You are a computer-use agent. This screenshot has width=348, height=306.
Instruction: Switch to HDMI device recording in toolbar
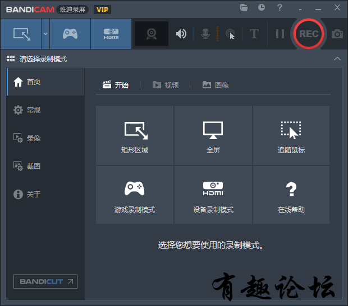pyautogui.click(x=111, y=34)
